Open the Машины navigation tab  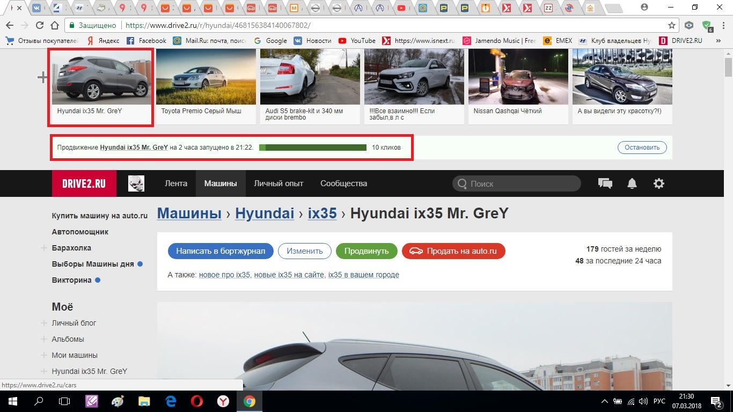(x=221, y=183)
